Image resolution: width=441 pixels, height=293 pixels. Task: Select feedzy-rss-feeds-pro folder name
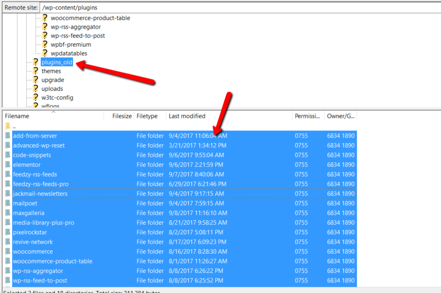[41, 184]
